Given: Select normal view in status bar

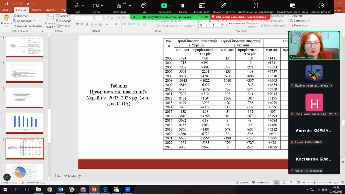Looking at the screenshot, I should coord(276,183).
